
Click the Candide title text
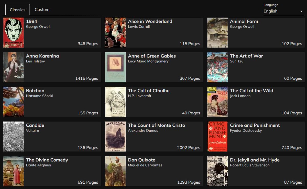pos(35,125)
